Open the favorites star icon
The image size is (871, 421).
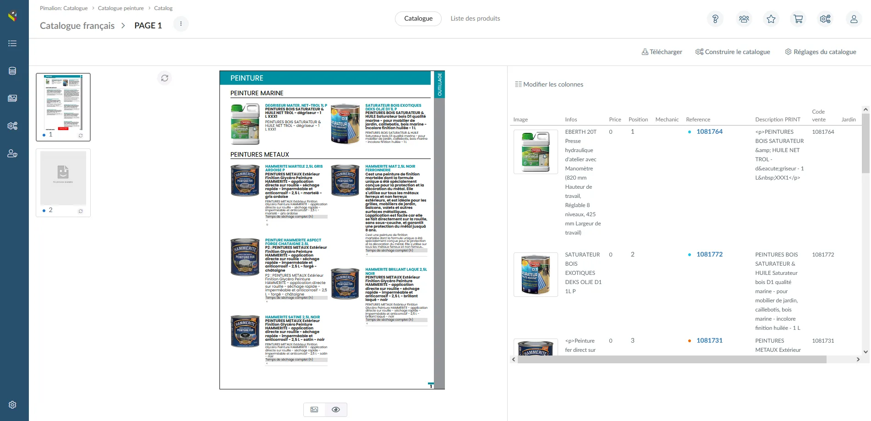click(x=771, y=19)
